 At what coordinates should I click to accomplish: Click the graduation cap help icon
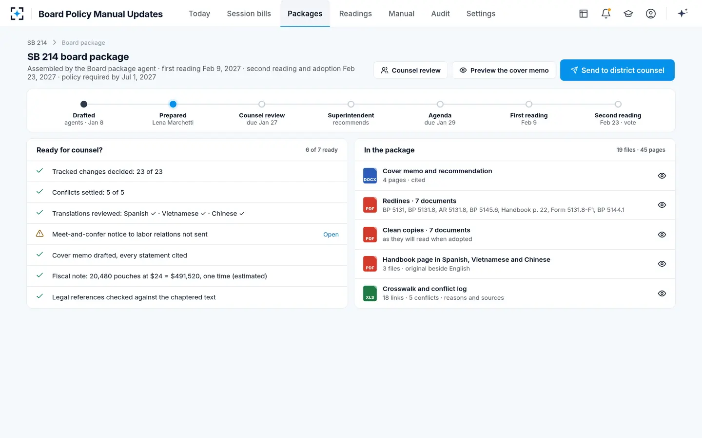click(628, 14)
